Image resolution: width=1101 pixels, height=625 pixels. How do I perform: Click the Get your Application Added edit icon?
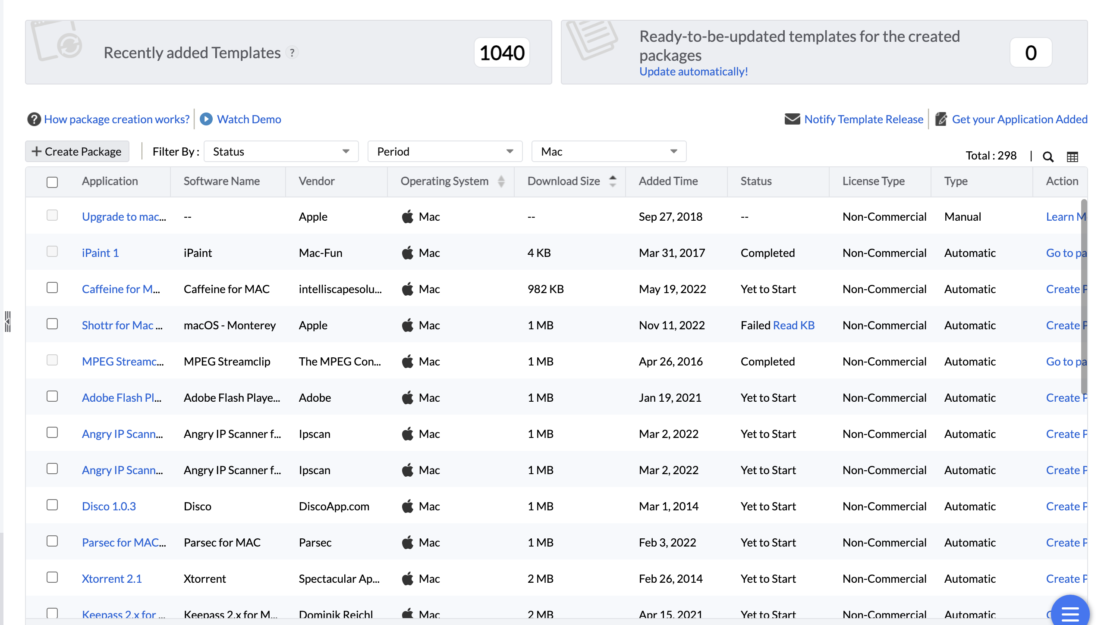click(941, 119)
